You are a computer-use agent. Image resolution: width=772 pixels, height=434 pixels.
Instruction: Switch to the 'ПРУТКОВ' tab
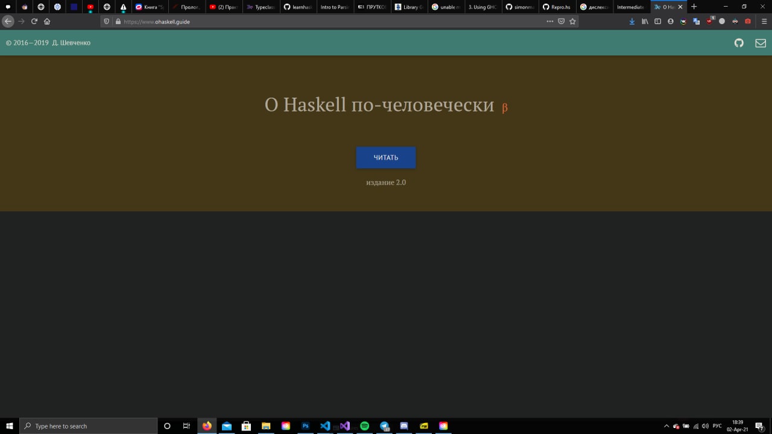point(371,7)
